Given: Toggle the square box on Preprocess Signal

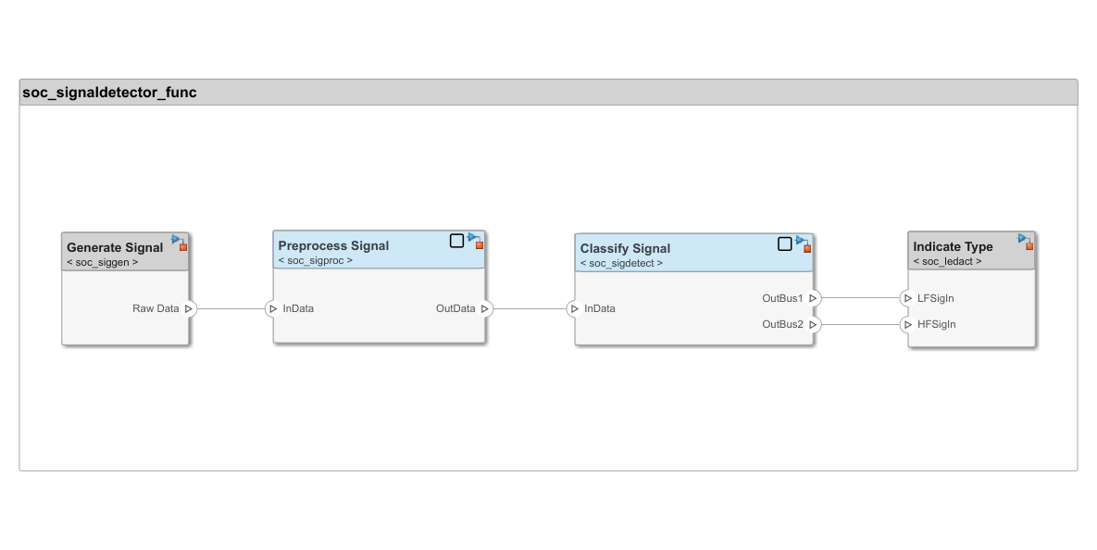Looking at the screenshot, I should pos(456,241).
